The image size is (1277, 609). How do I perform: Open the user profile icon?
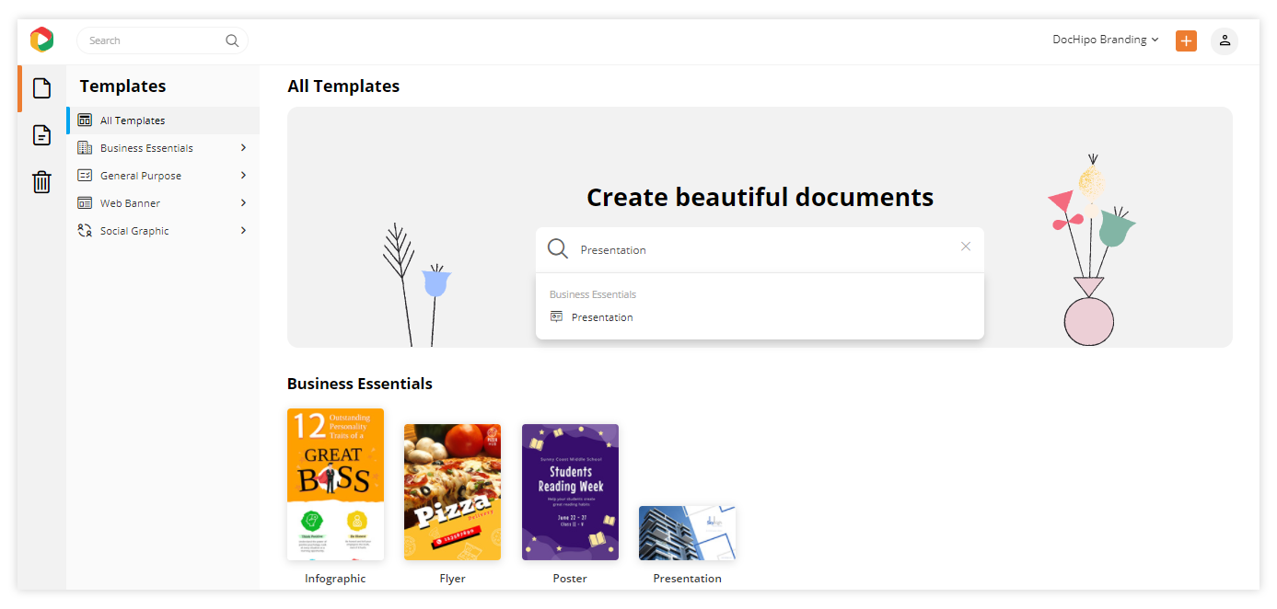click(x=1225, y=40)
